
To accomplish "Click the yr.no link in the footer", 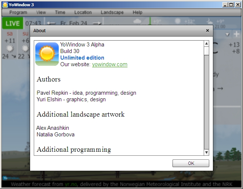I will pos(71,184).
